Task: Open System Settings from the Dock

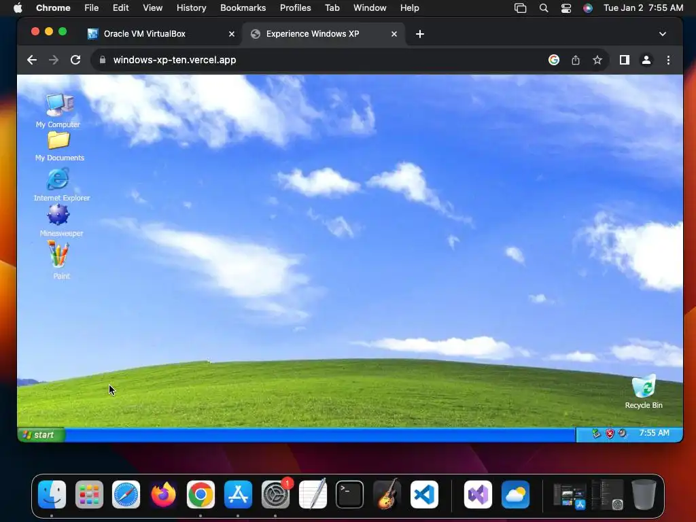Action: tap(275, 494)
